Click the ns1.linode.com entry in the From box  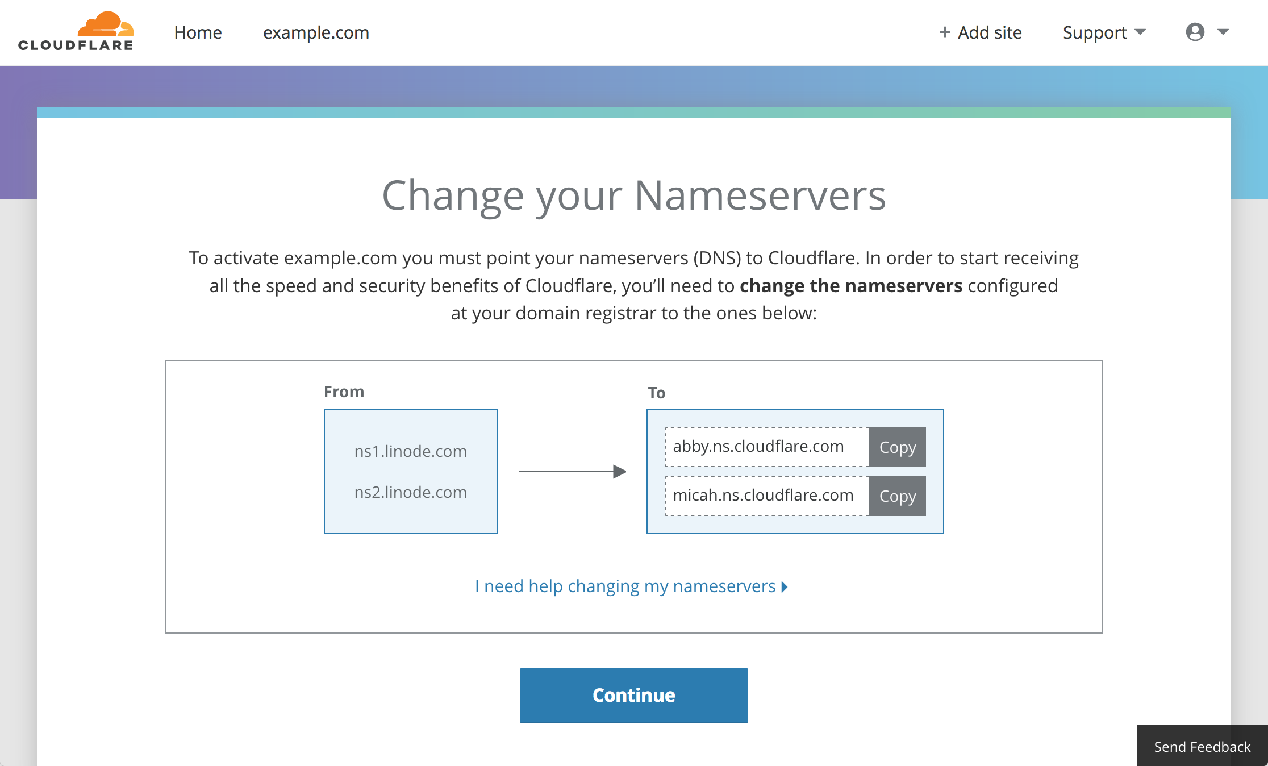pos(410,451)
